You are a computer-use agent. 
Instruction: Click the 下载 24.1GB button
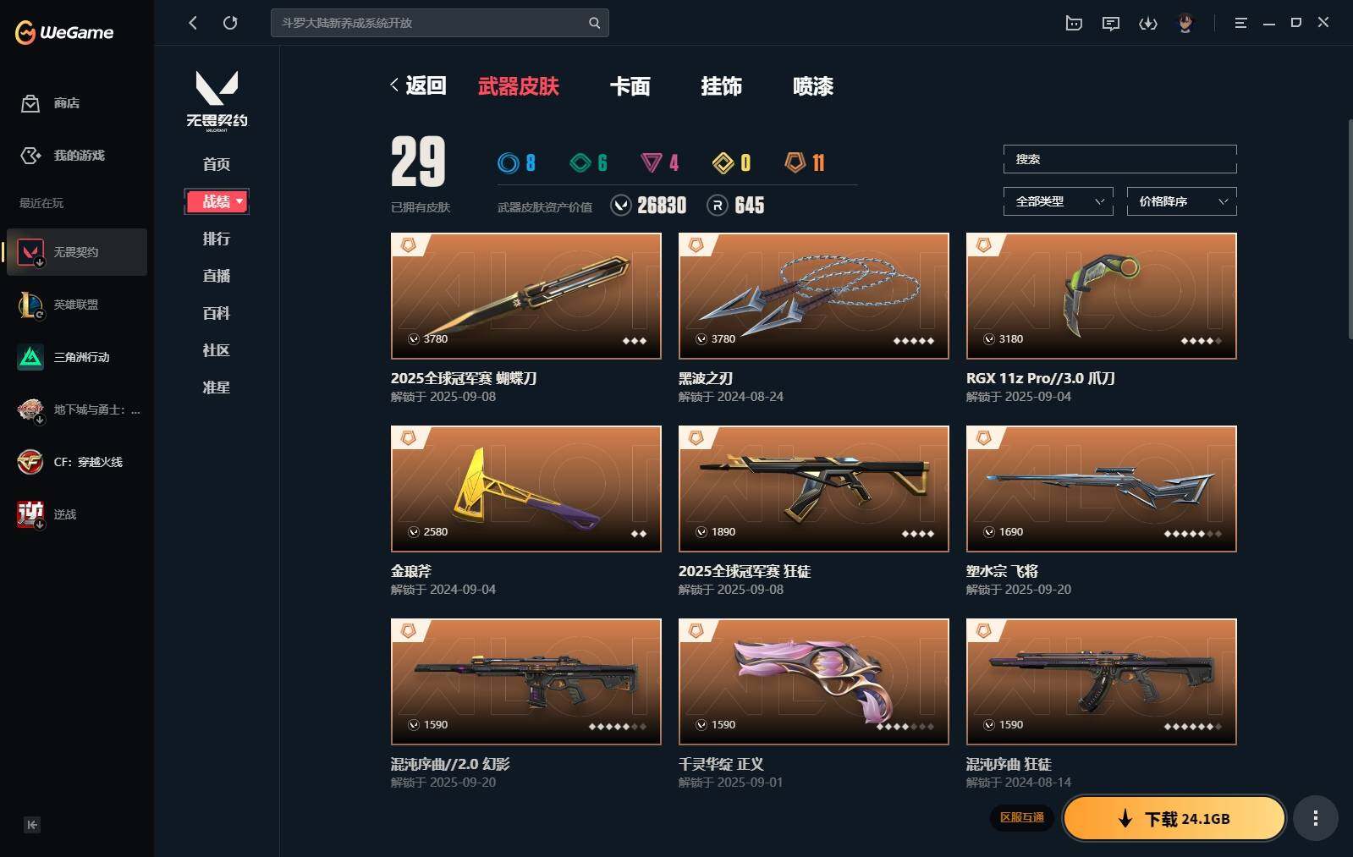1174,818
